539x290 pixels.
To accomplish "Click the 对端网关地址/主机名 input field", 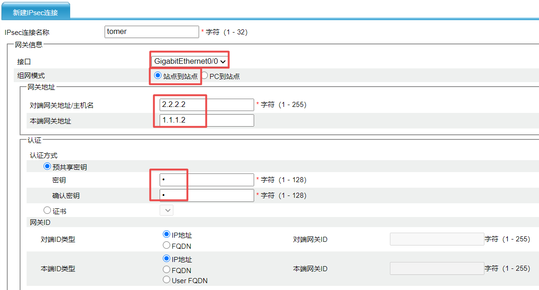I will coord(206,105).
